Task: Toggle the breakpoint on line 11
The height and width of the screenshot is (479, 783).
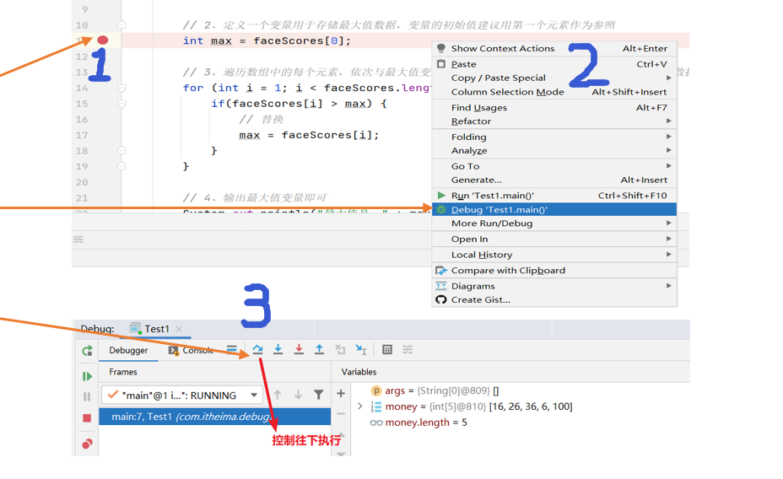Action: [x=103, y=40]
